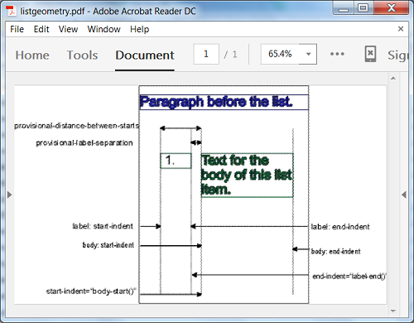414x323 pixels.
Task: Open the View menu
Action: click(x=68, y=29)
